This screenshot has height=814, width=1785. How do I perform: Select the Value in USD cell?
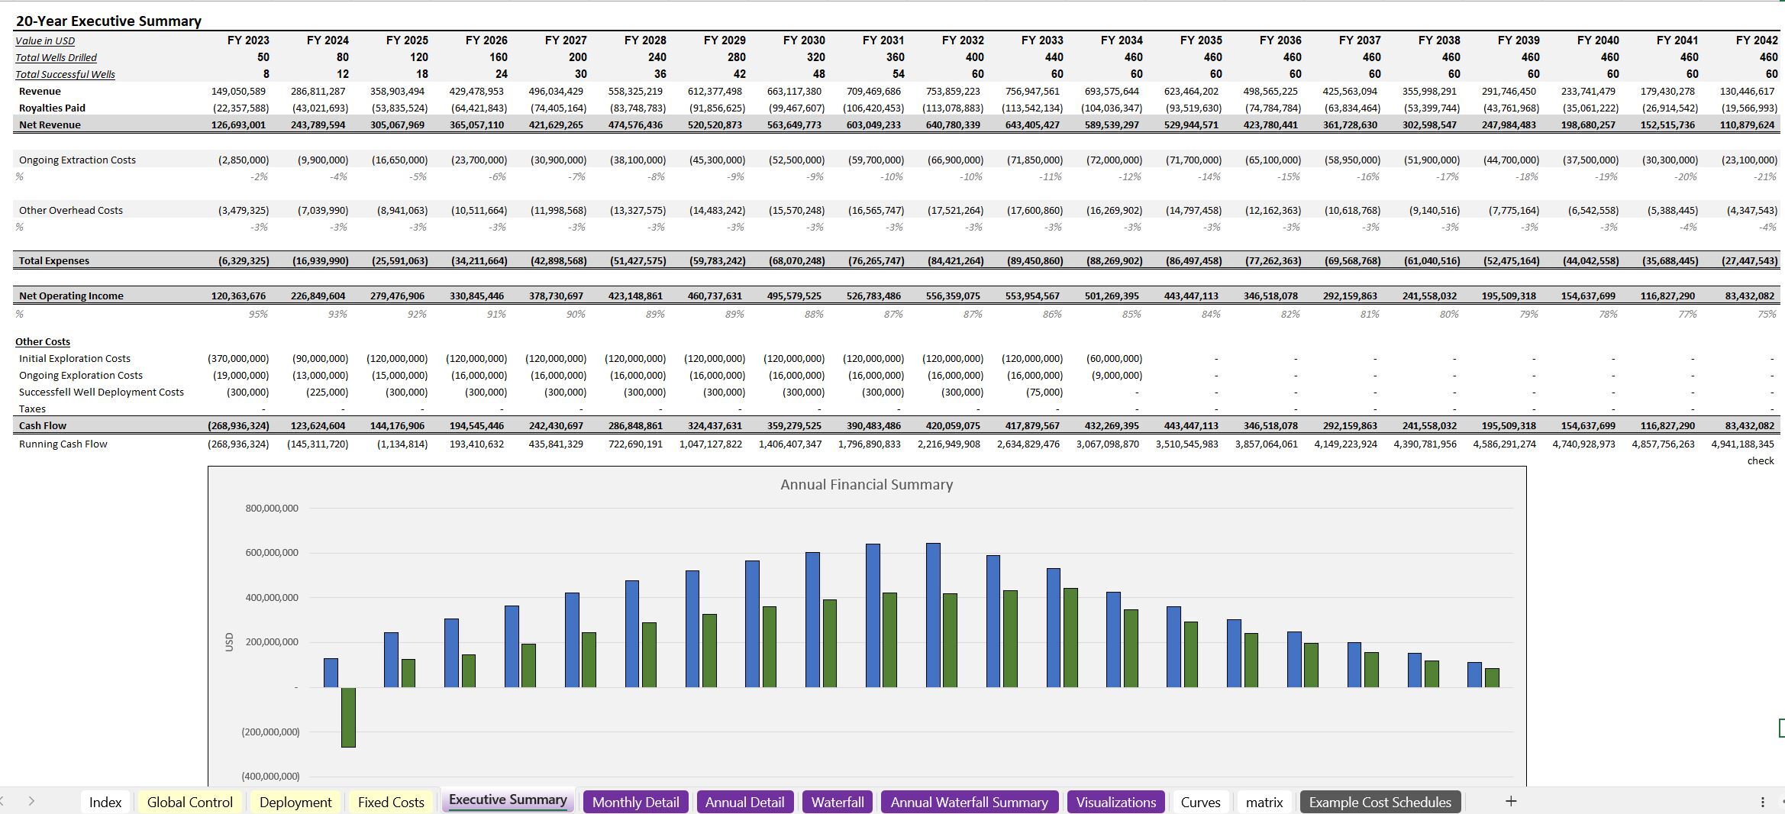pos(45,40)
